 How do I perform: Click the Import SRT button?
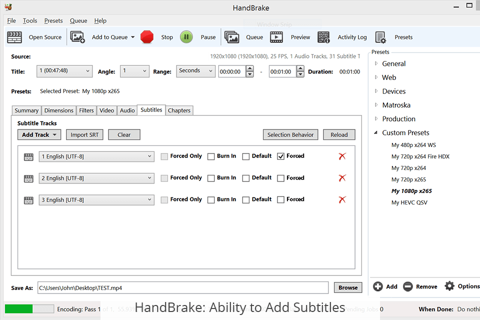(x=84, y=134)
